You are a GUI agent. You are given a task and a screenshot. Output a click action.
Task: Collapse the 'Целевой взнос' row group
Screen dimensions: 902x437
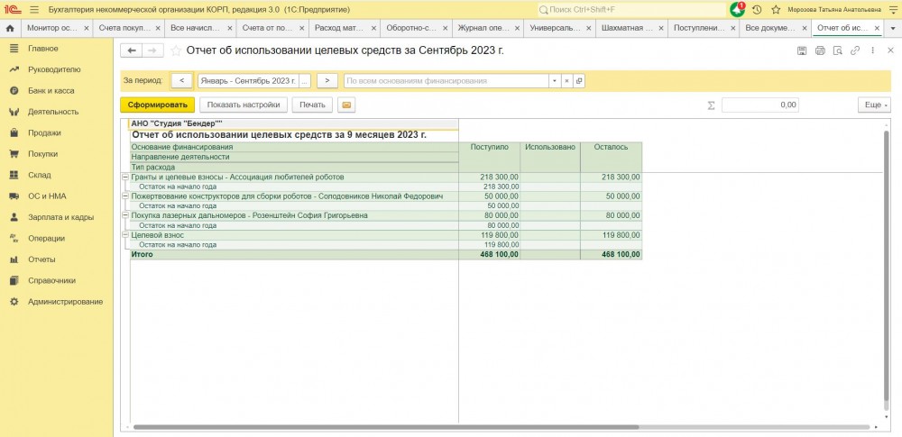(x=125, y=235)
